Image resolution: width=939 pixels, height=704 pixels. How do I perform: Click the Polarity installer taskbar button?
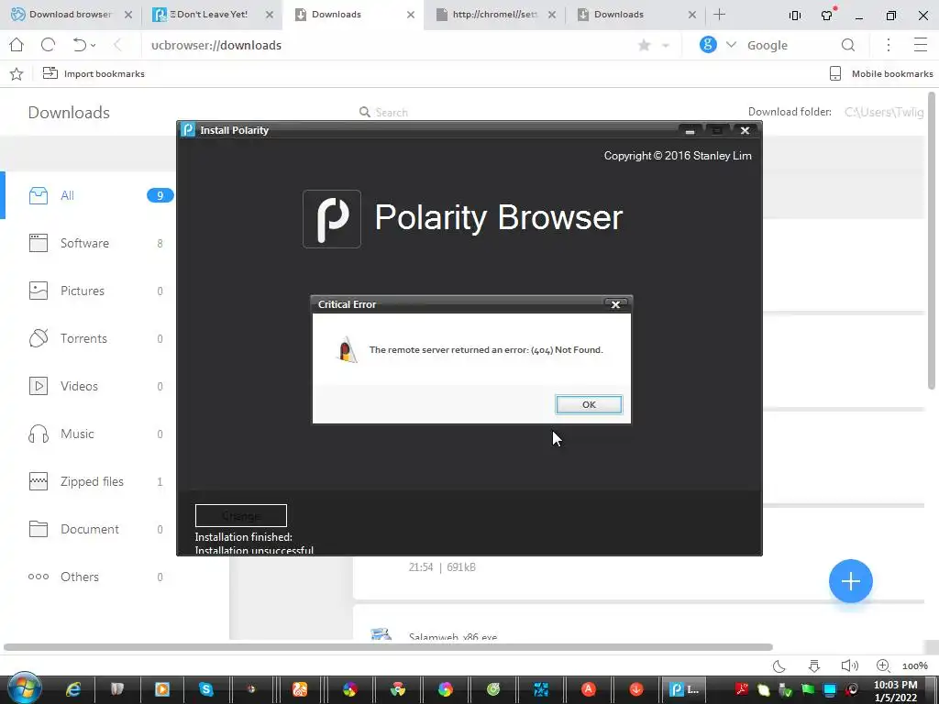684,689
